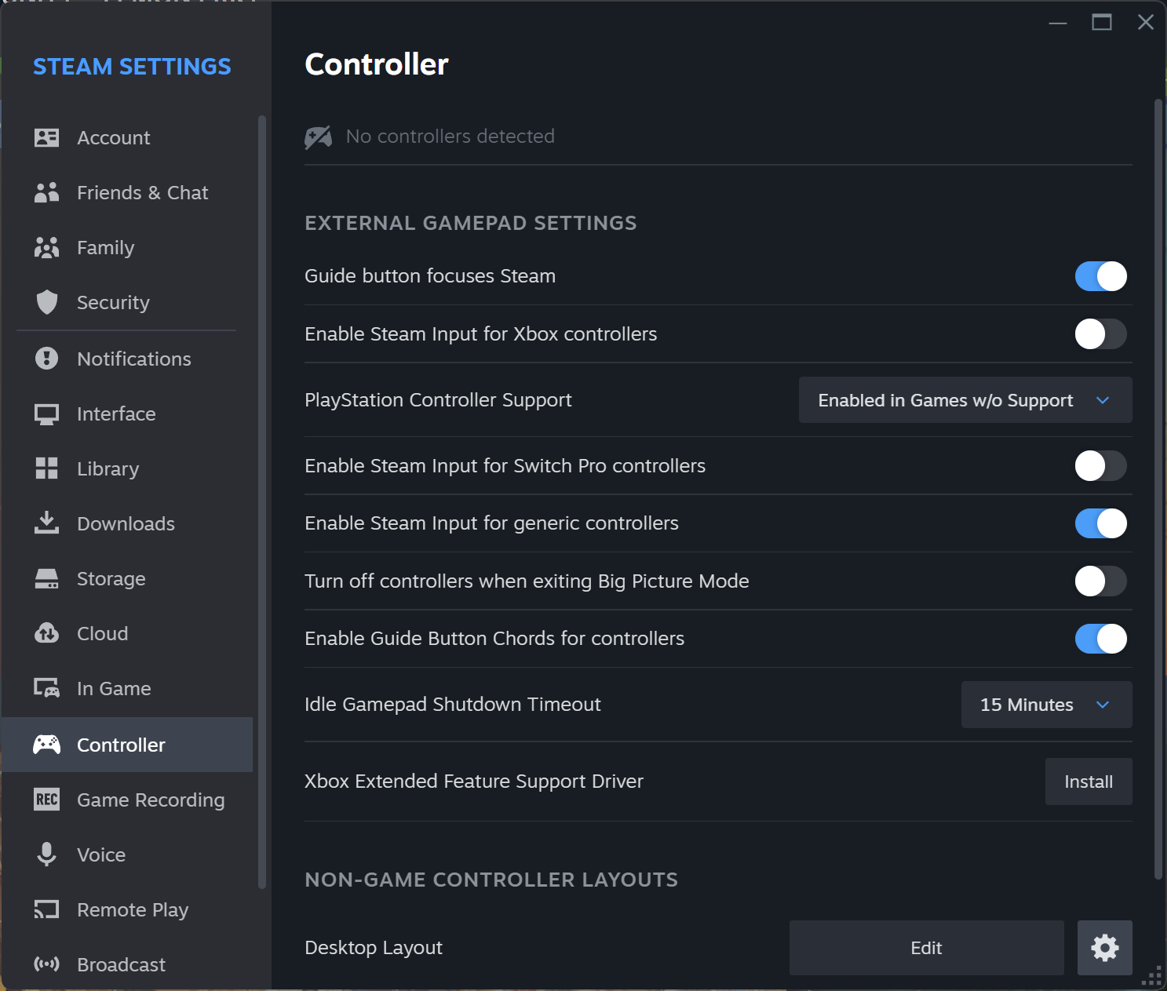Click Edit for Desktop Layout
This screenshot has height=991, width=1167.
coord(926,948)
